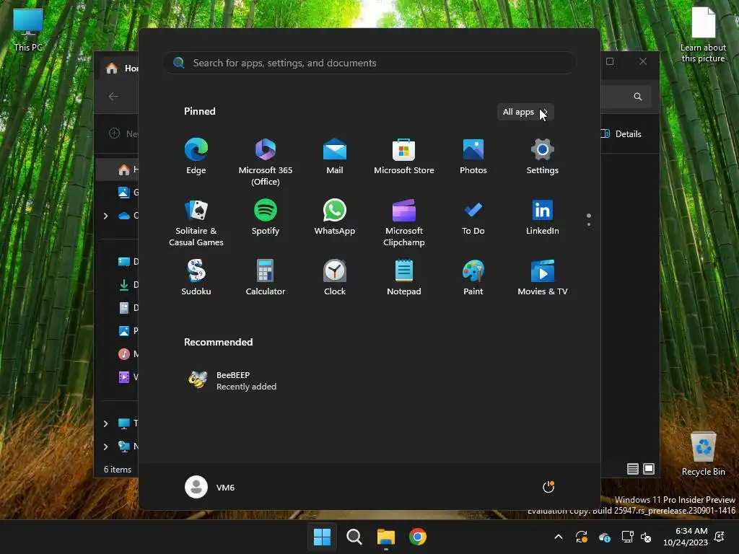This screenshot has width=739, height=554.
Task: Launch Movies & TV
Action: coord(543,278)
